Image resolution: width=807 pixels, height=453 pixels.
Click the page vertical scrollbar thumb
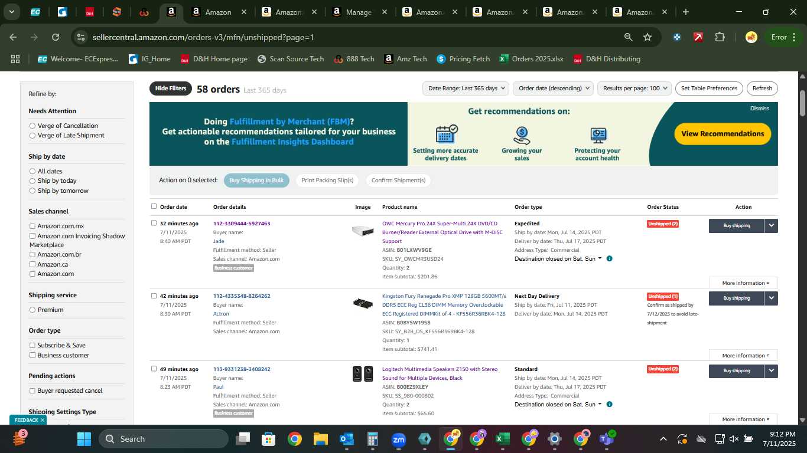coord(802,103)
